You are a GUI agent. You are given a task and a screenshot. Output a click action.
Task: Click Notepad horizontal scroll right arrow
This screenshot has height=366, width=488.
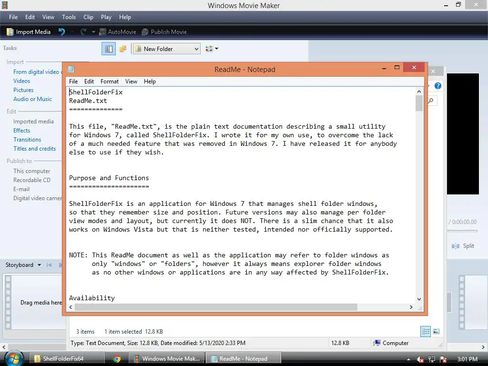(x=411, y=307)
